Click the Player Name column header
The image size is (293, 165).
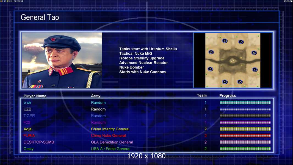click(35, 96)
